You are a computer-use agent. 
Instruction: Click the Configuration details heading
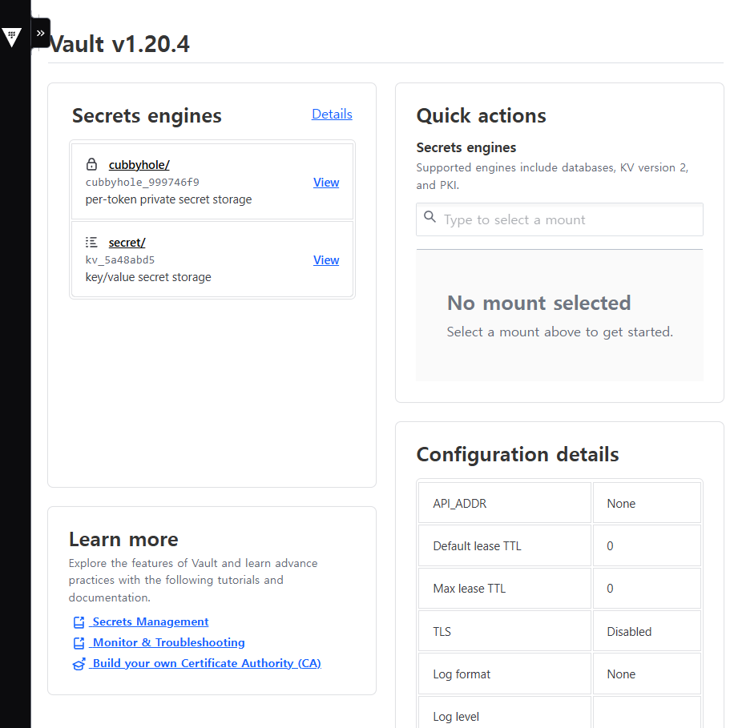point(518,454)
